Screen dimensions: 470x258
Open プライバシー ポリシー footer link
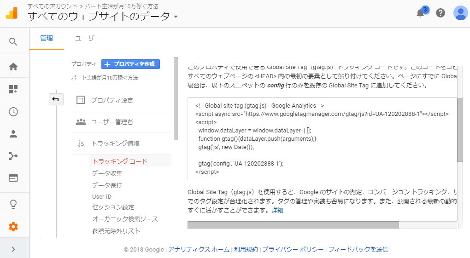(x=293, y=249)
